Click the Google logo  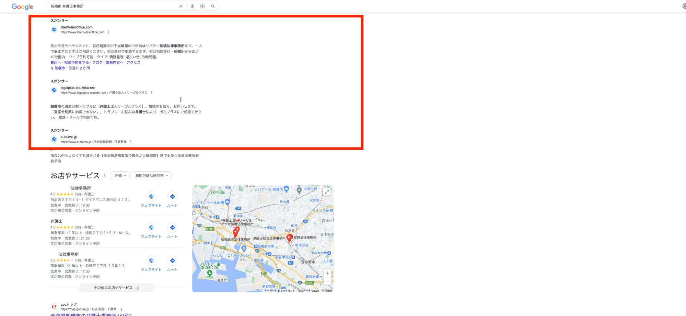22,7
